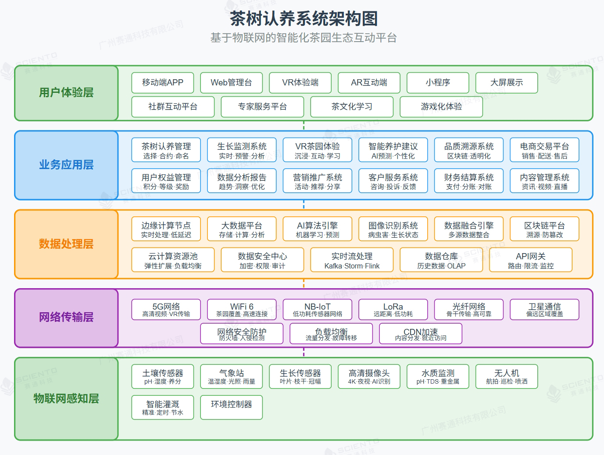604x455 pixels.
Task: Click the 大屏展示 box
Action: coord(507,83)
